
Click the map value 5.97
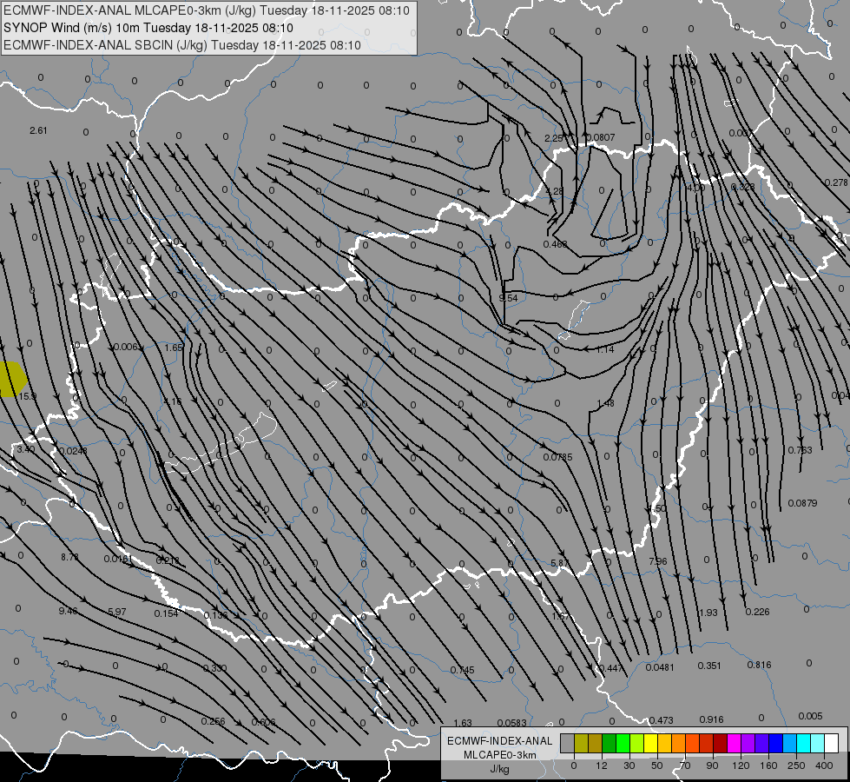(117, 612)
